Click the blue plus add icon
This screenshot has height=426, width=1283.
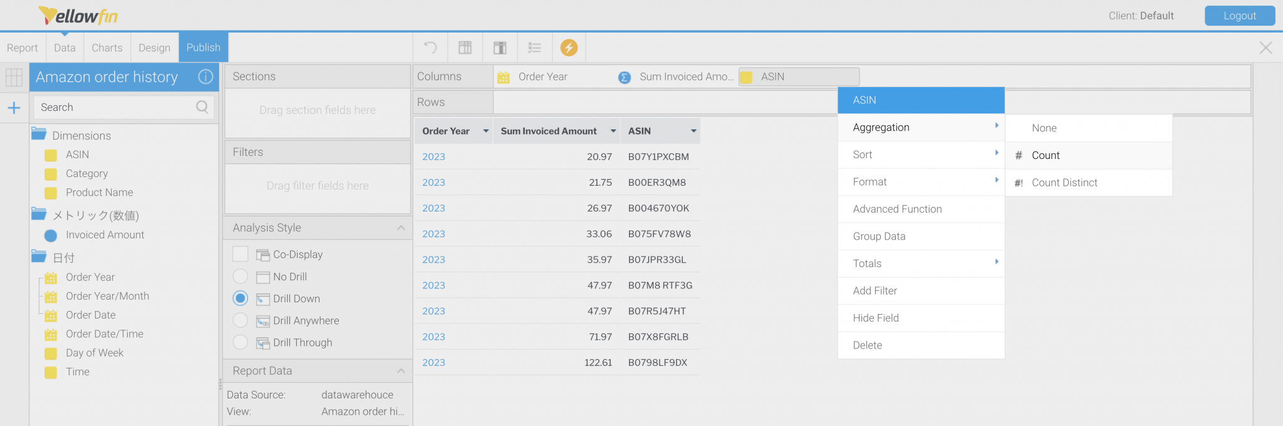14,108
